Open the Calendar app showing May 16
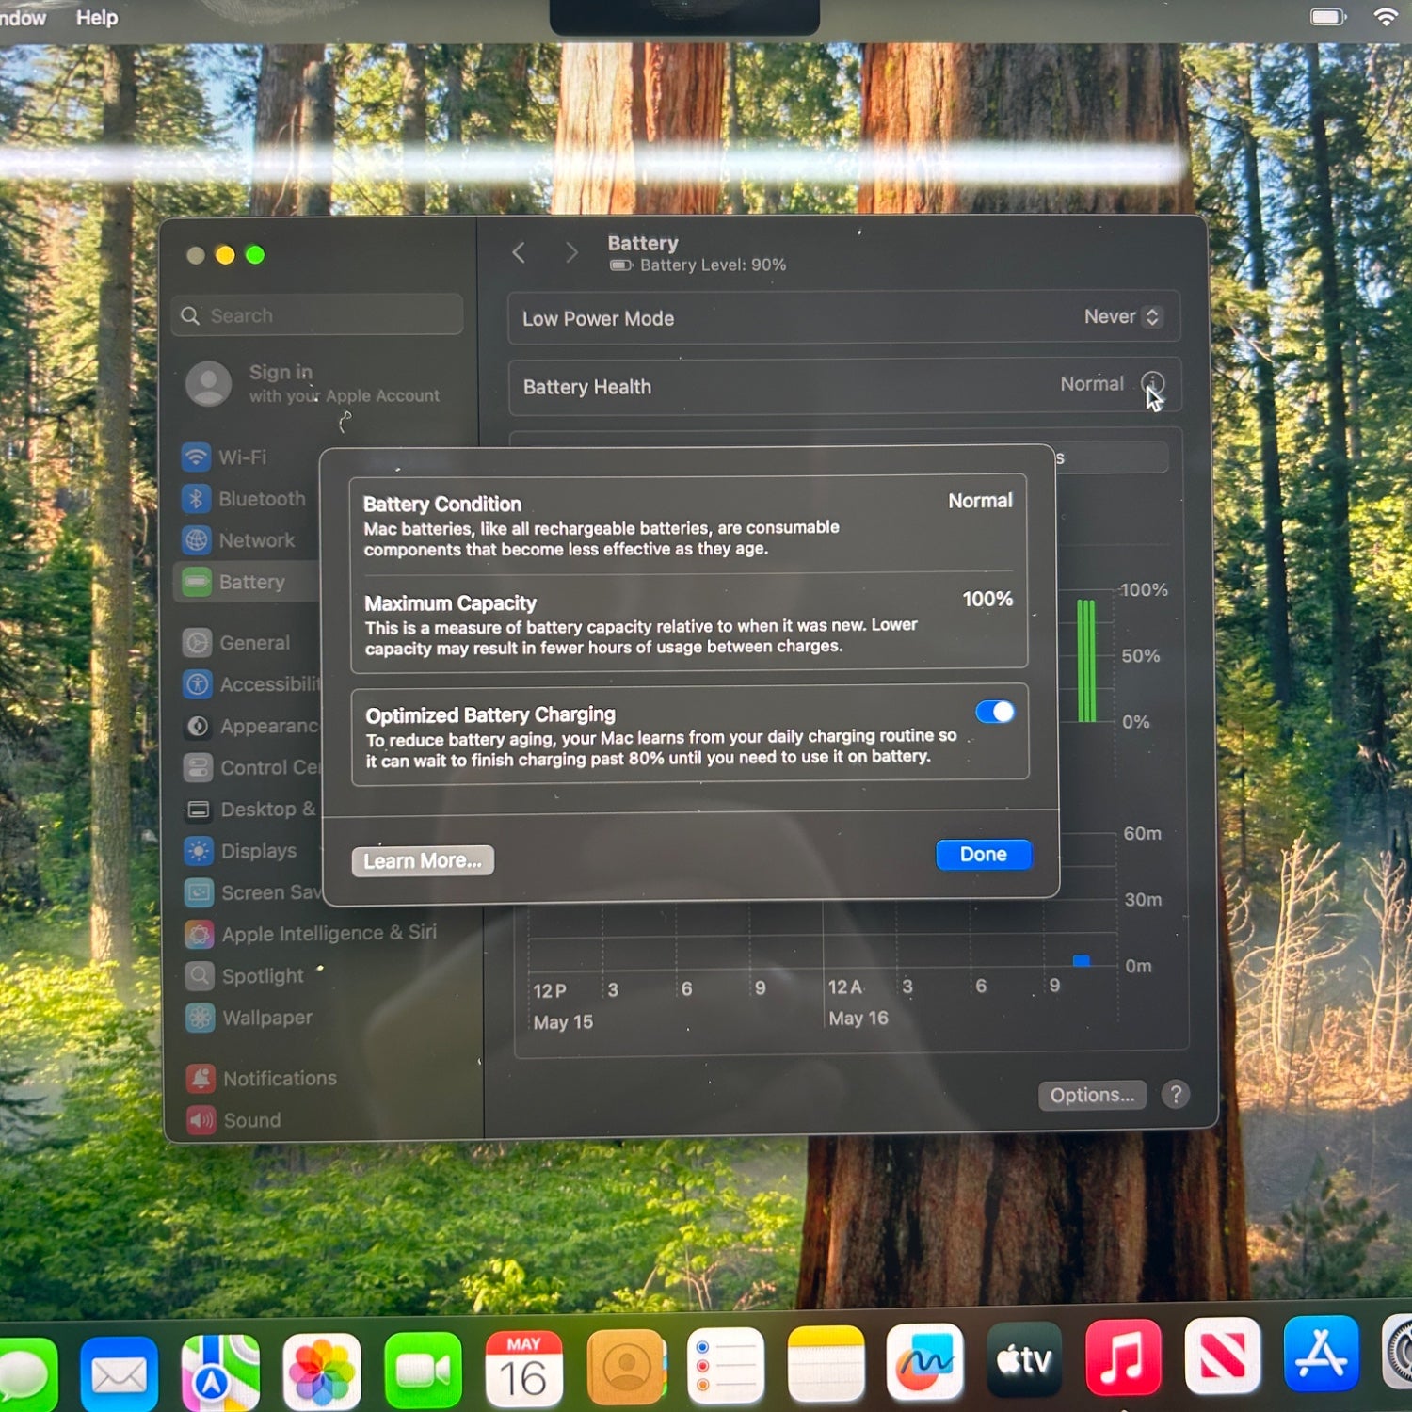 (x=524, y=1368)
